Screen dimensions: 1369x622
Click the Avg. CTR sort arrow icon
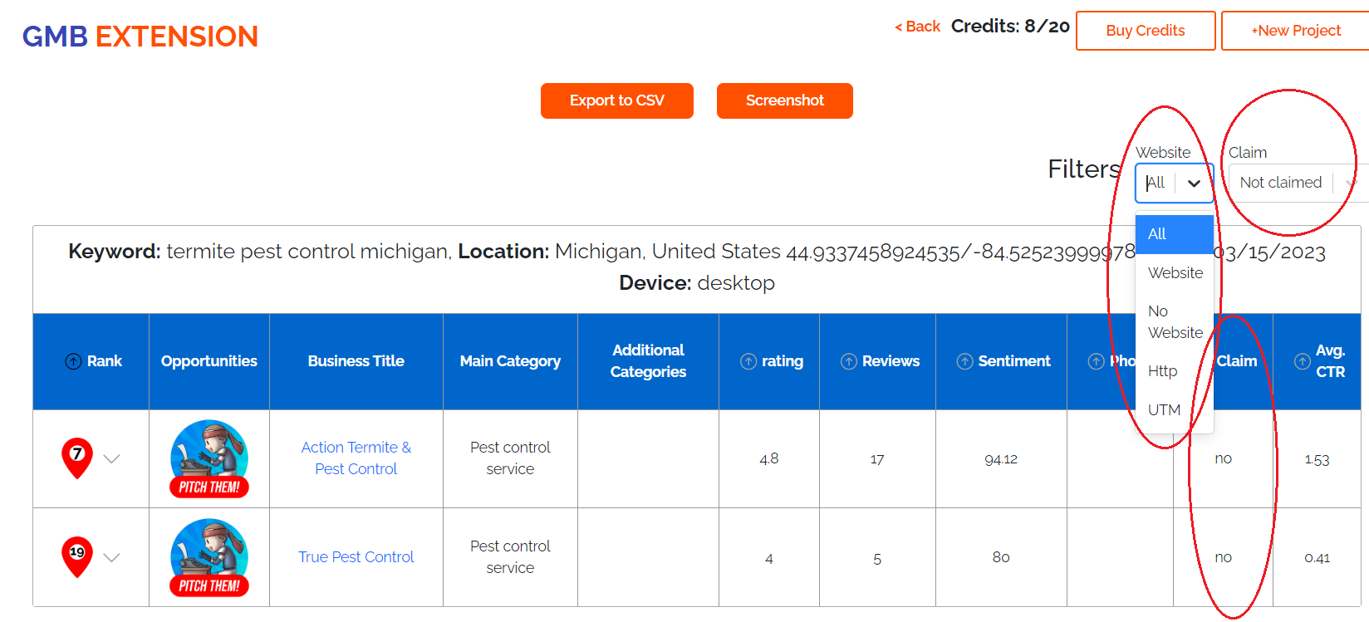(1303, 361)
